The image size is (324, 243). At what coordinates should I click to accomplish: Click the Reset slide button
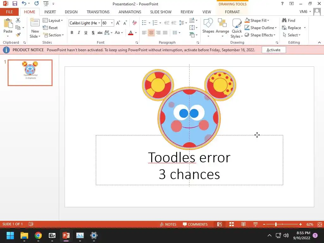click(x=50, y=28)
